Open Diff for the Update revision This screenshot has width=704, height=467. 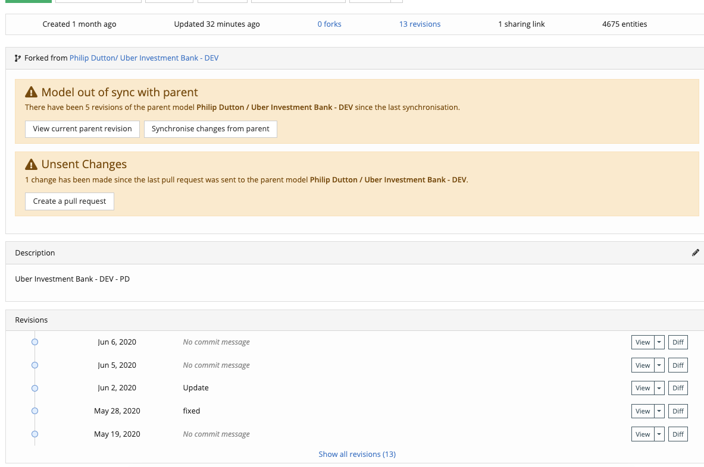click(678, 388)
